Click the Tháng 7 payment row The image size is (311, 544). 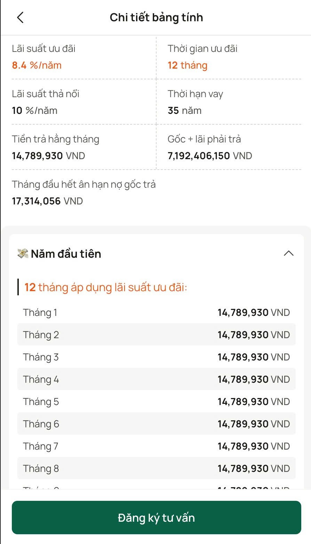(156, 446)
